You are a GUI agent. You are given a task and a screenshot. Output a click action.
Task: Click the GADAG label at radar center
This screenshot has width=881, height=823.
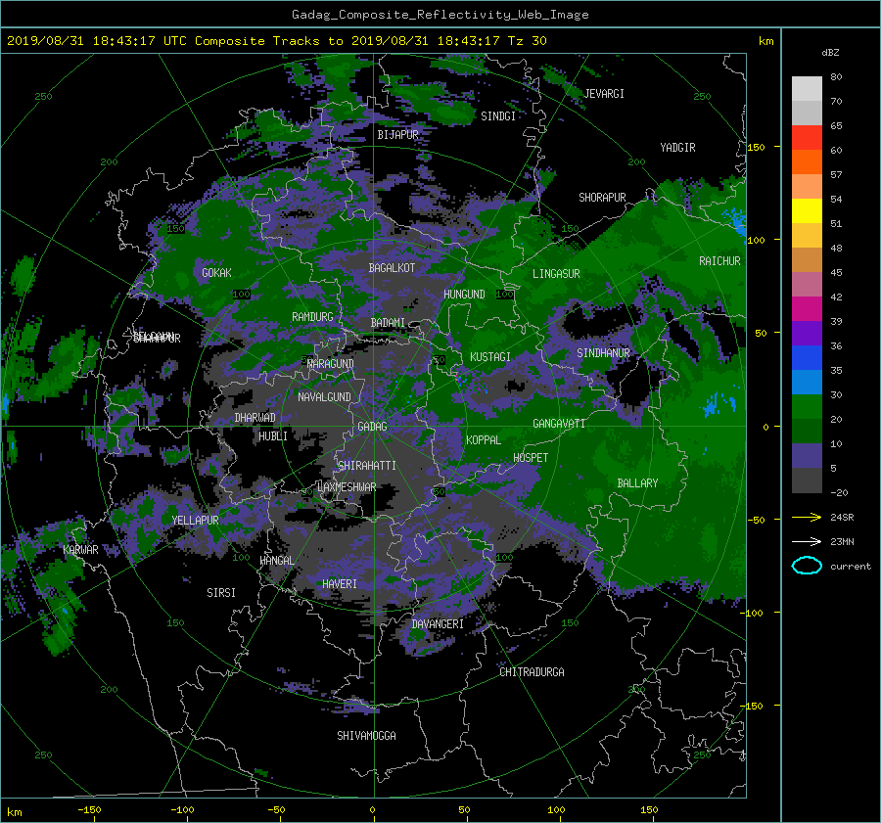click(x=372, y=427)
